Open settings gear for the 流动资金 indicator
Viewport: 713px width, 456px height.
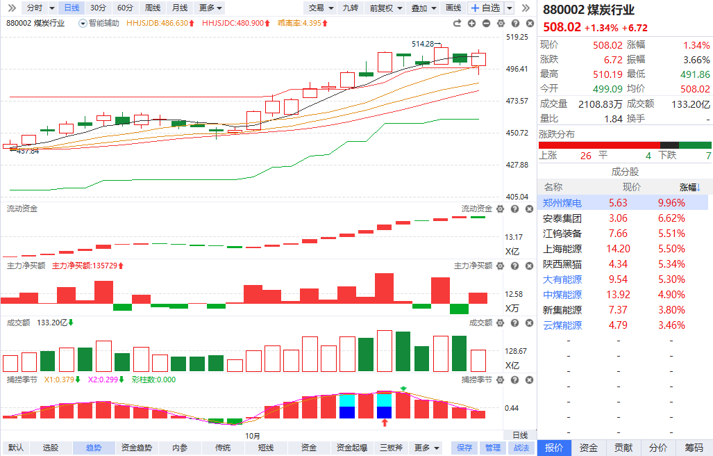[501, 209]
